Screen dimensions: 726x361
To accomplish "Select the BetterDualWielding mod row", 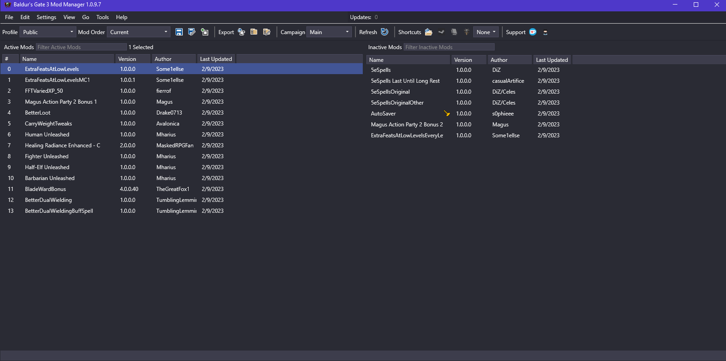I will [x=181, y=200].
